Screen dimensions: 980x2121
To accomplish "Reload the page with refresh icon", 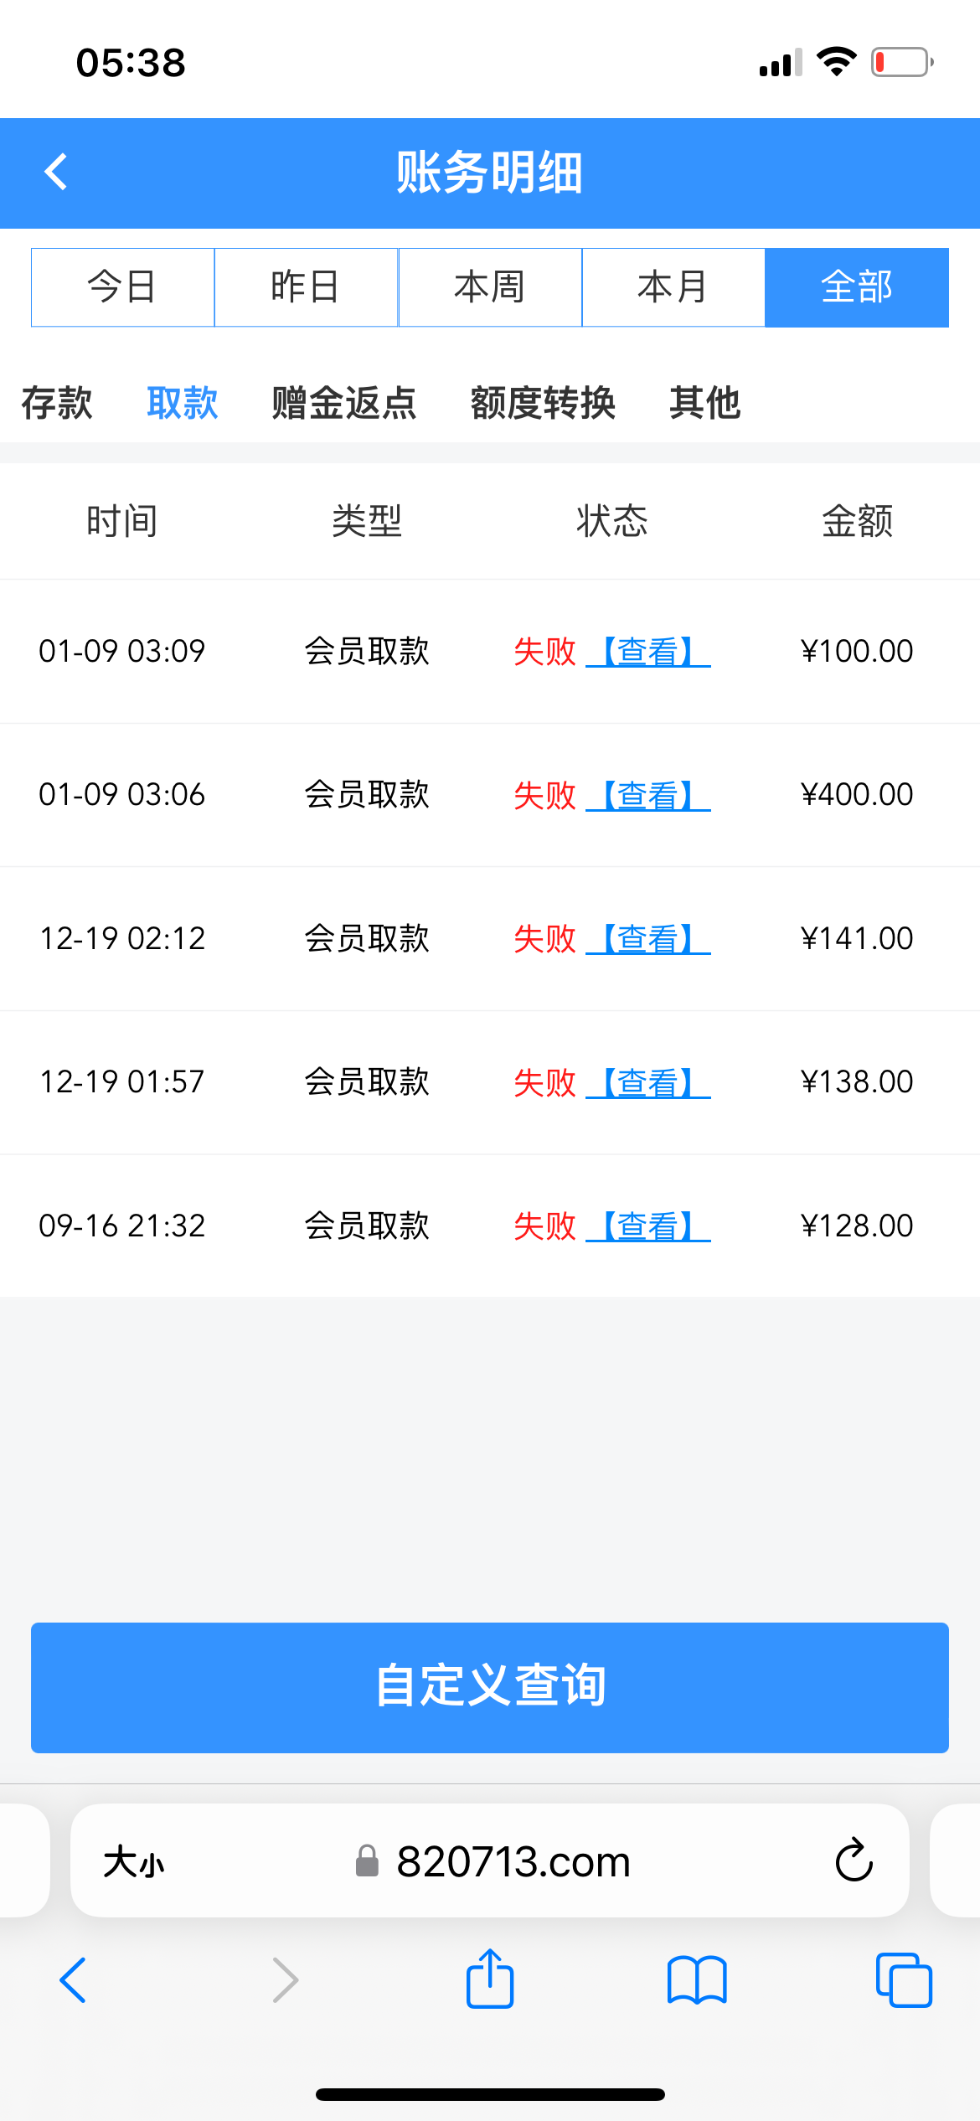I will point(854,1860).
